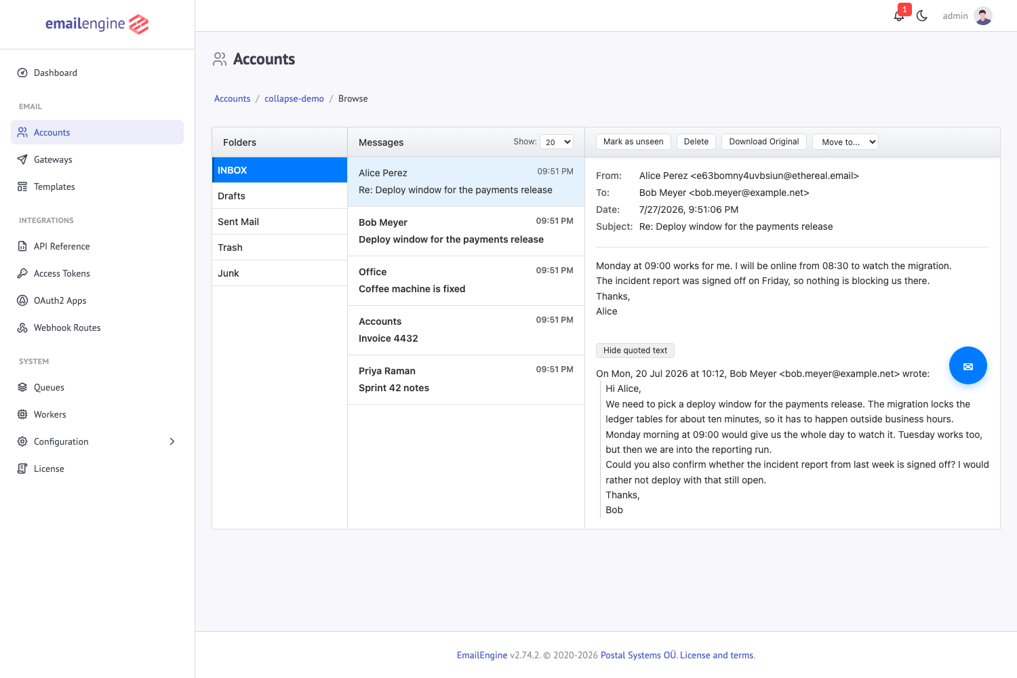Click the Configuration gear icon
Viewport: 1017px width, 678px height.
[22, 441]
